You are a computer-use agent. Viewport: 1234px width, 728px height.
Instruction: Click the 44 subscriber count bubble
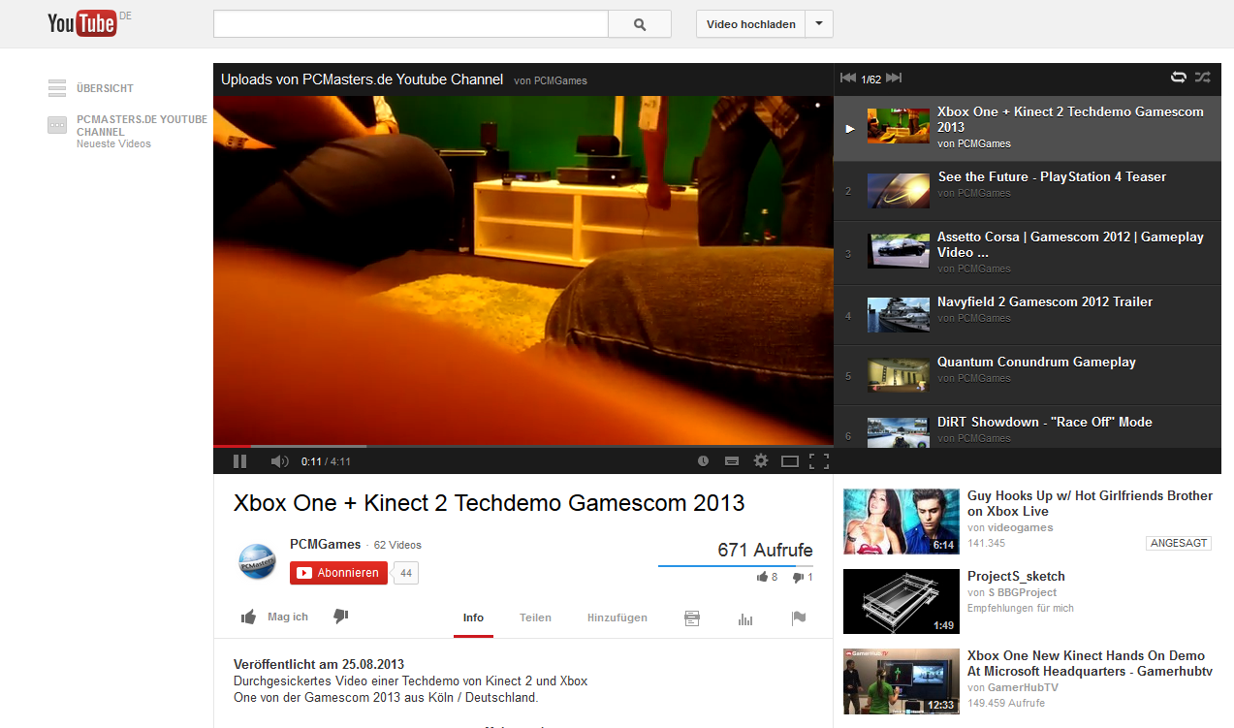coord(406,573)
